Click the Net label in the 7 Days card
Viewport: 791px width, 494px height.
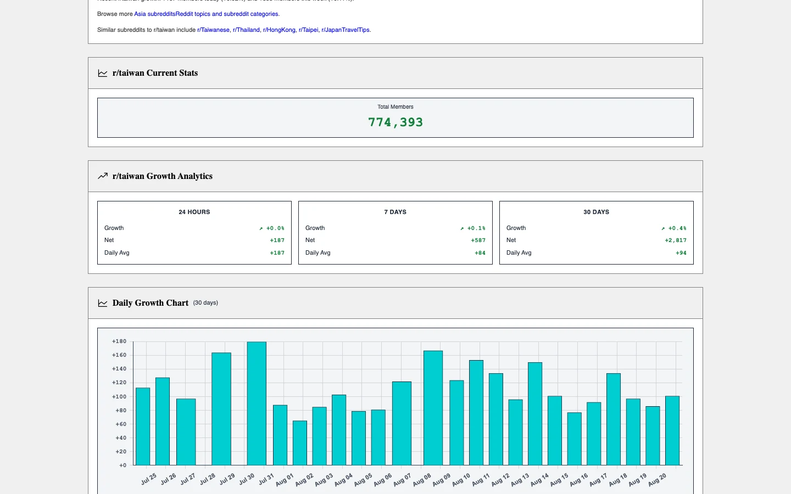(310, 240)
